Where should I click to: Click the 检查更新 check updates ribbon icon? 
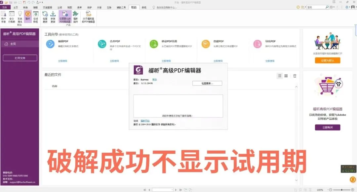(x=45, y=17)
